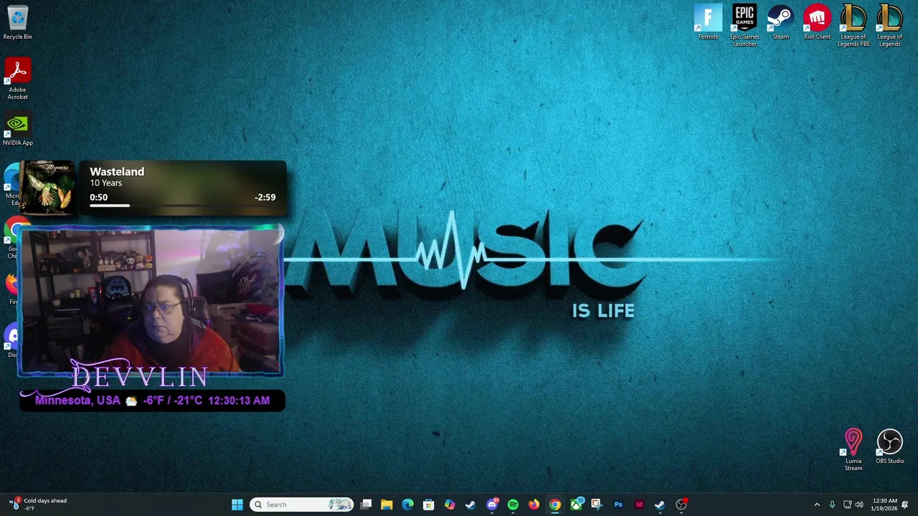Click the Wasteland song progress bar
The height and width of the screenshot is (516, 918).
(x=182, y=206)
